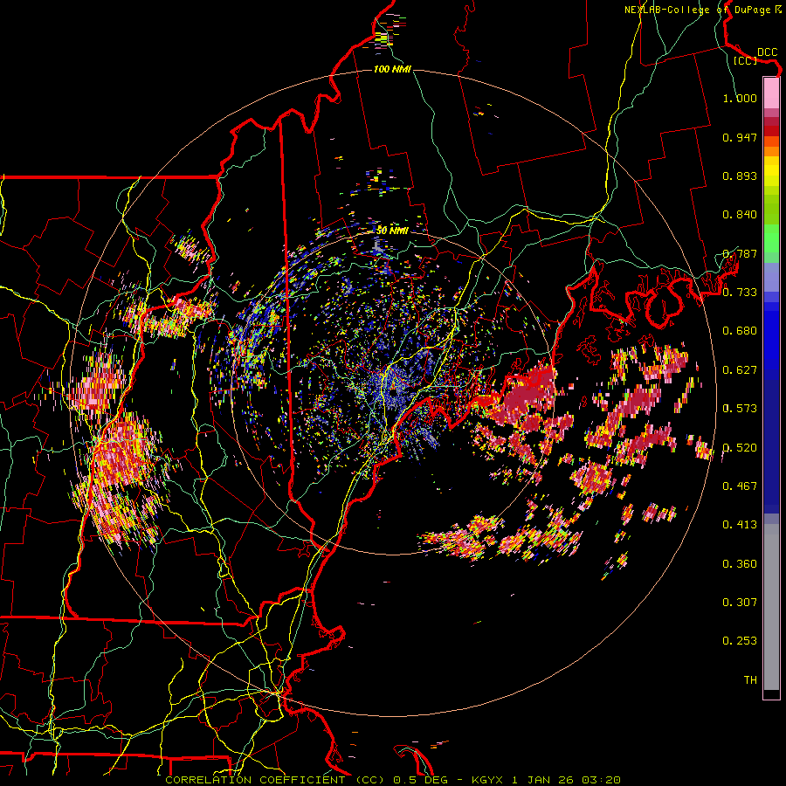Click the KGYX station identifier
This screenshot has height=786, width=786.
click(x=488, y=780)
